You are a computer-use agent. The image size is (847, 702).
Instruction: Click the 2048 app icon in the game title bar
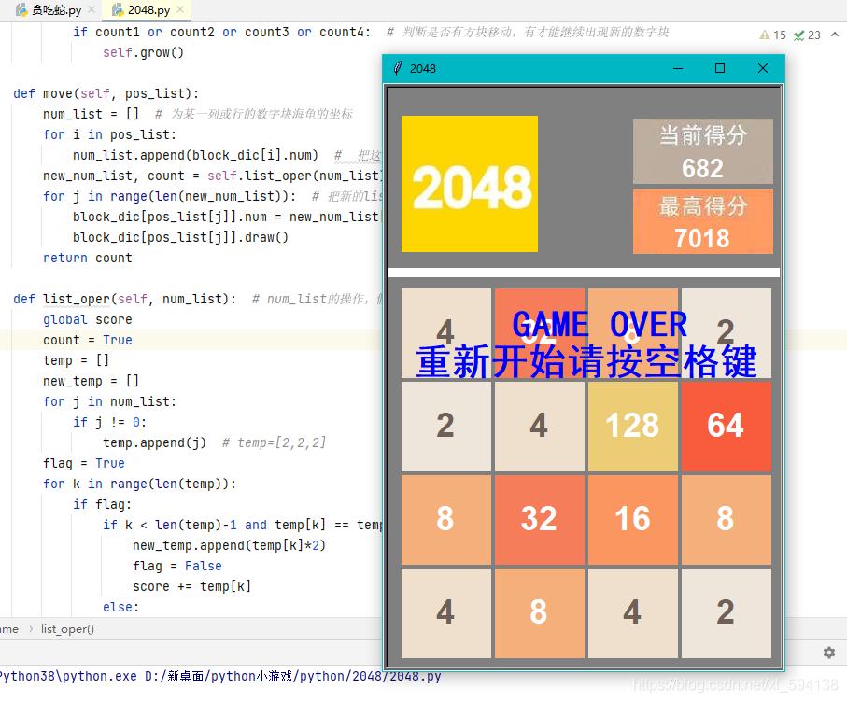(x=399, y=67)
